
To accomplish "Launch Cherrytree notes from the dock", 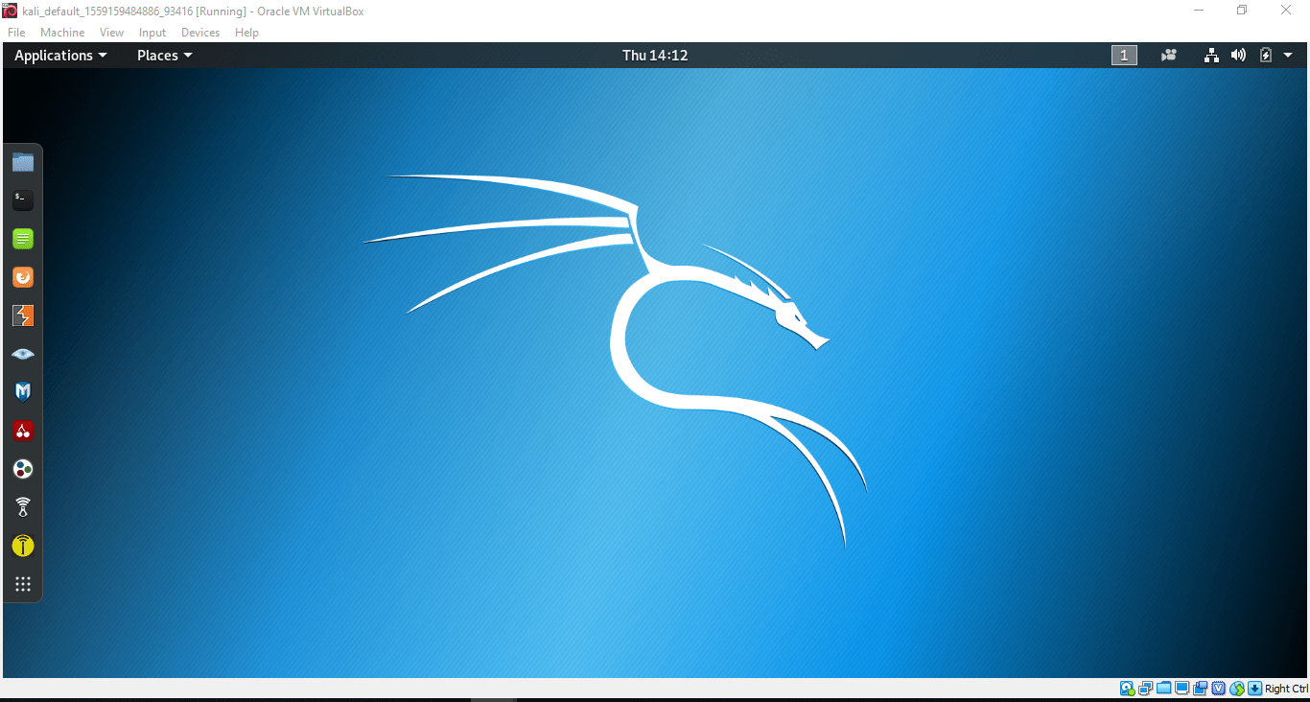I will pyautogui.click(x=23, y=431).
